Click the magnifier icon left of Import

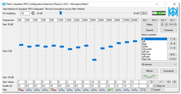pos(143,90)
